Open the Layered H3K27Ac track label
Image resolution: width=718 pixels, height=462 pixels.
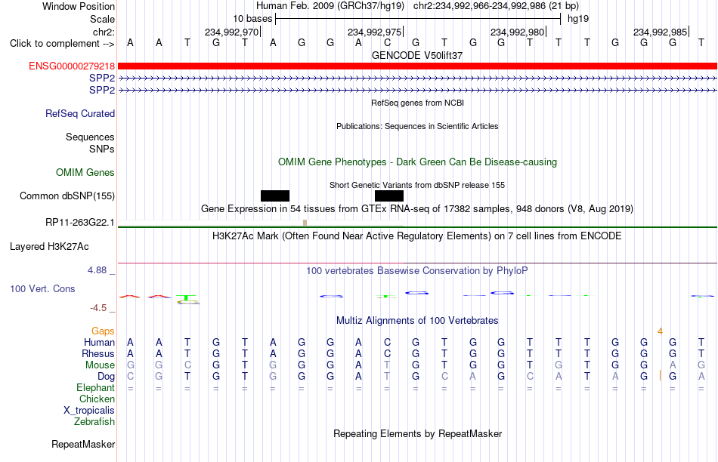pyautogui.click(x=49, y=247)
